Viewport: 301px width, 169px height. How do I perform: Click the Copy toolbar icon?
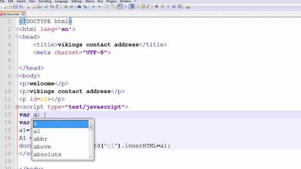(x=52, y=7)
